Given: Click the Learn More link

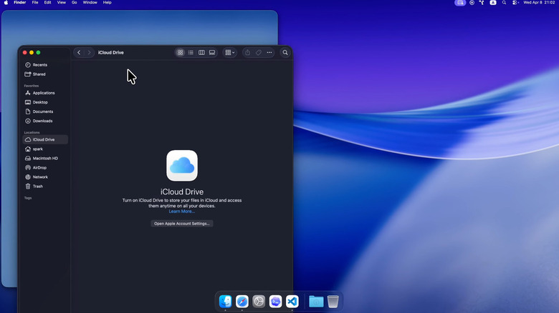Looking at the screenshot, I should pos(182,212).
